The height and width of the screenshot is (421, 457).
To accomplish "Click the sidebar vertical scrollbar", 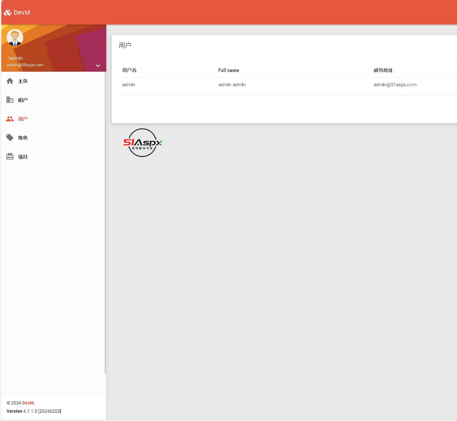I will (x=105, y=223).
